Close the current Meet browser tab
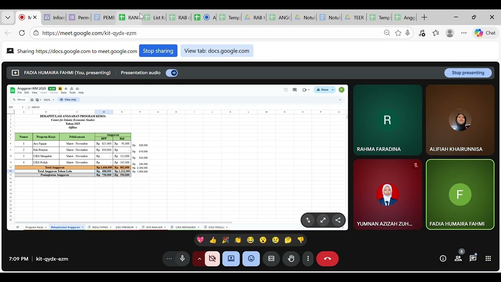Viewport: 501px width, 282px height. pyautogui.click(x=35, y=17)
